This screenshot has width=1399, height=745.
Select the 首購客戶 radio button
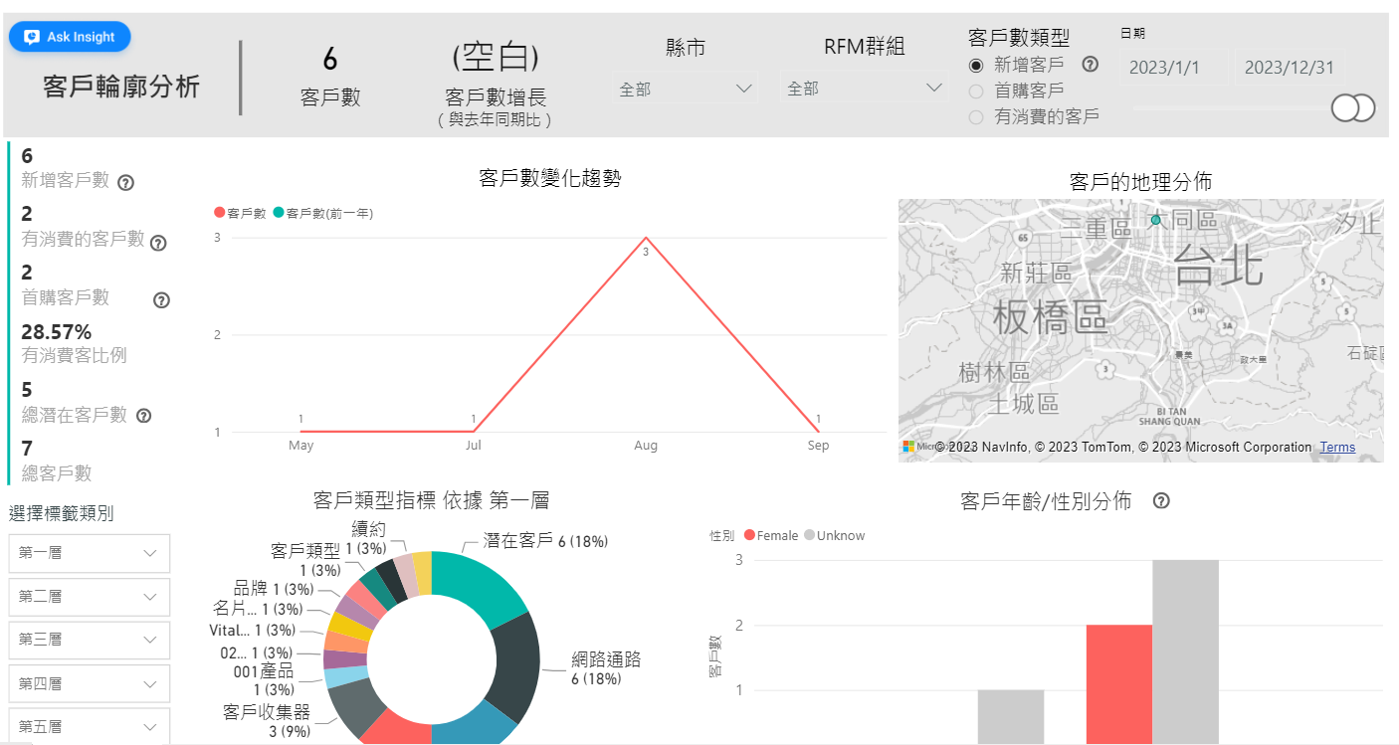976,92
